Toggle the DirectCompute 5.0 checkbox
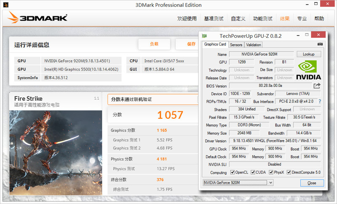The height and width of the screenshot is (204, 337). pos(289,173)
